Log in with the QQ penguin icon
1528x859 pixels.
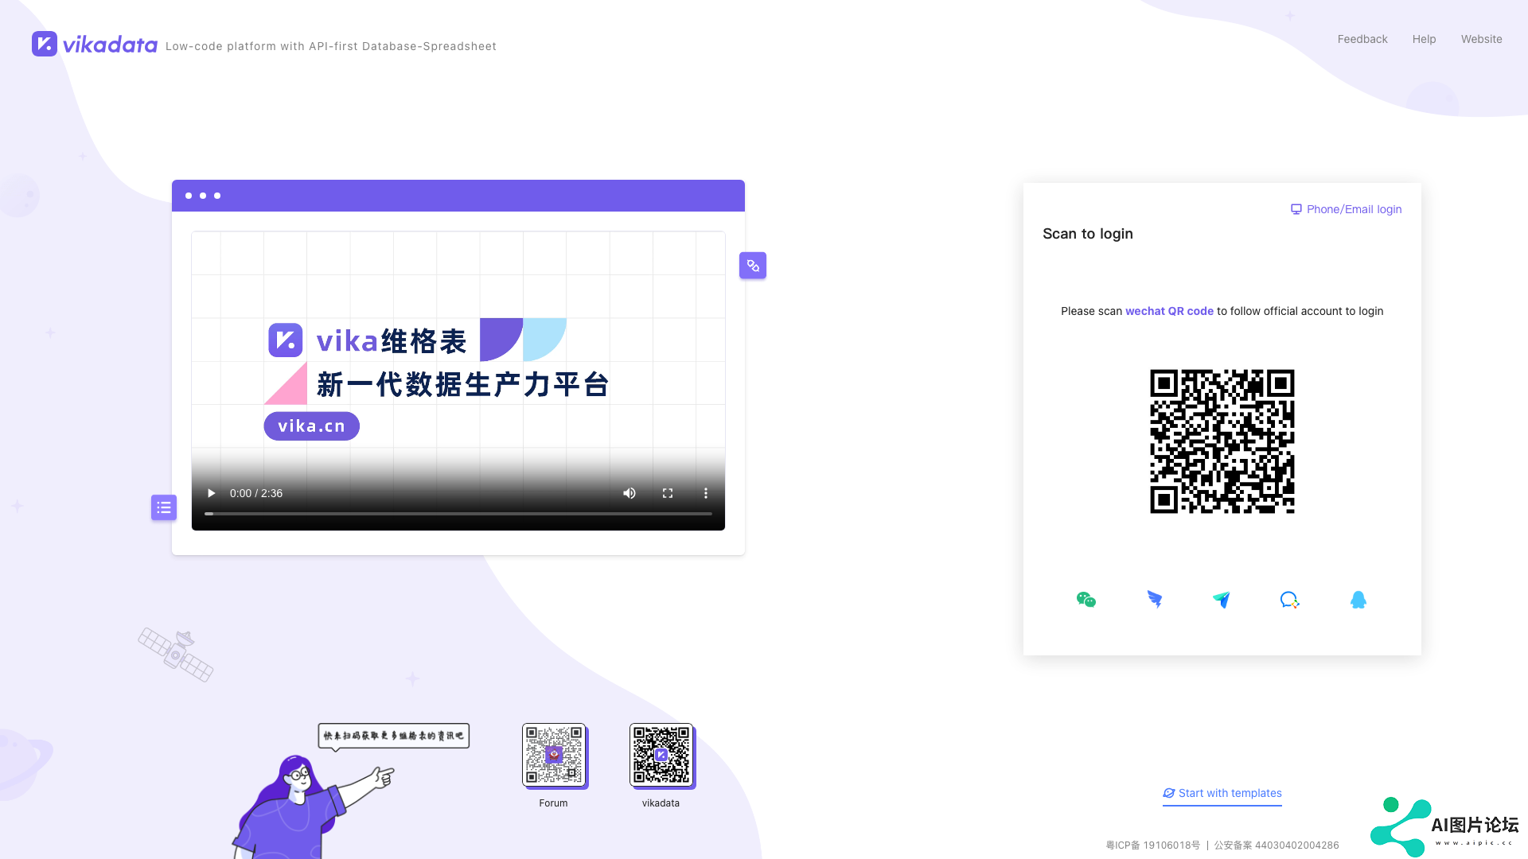1358,600
